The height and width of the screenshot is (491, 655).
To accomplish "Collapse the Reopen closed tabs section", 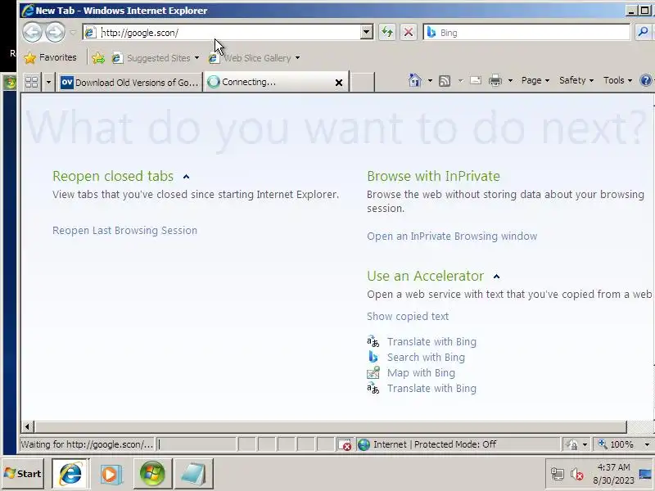I will click(187, 177).
